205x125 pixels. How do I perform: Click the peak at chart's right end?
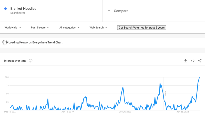[x=199, y=77]
